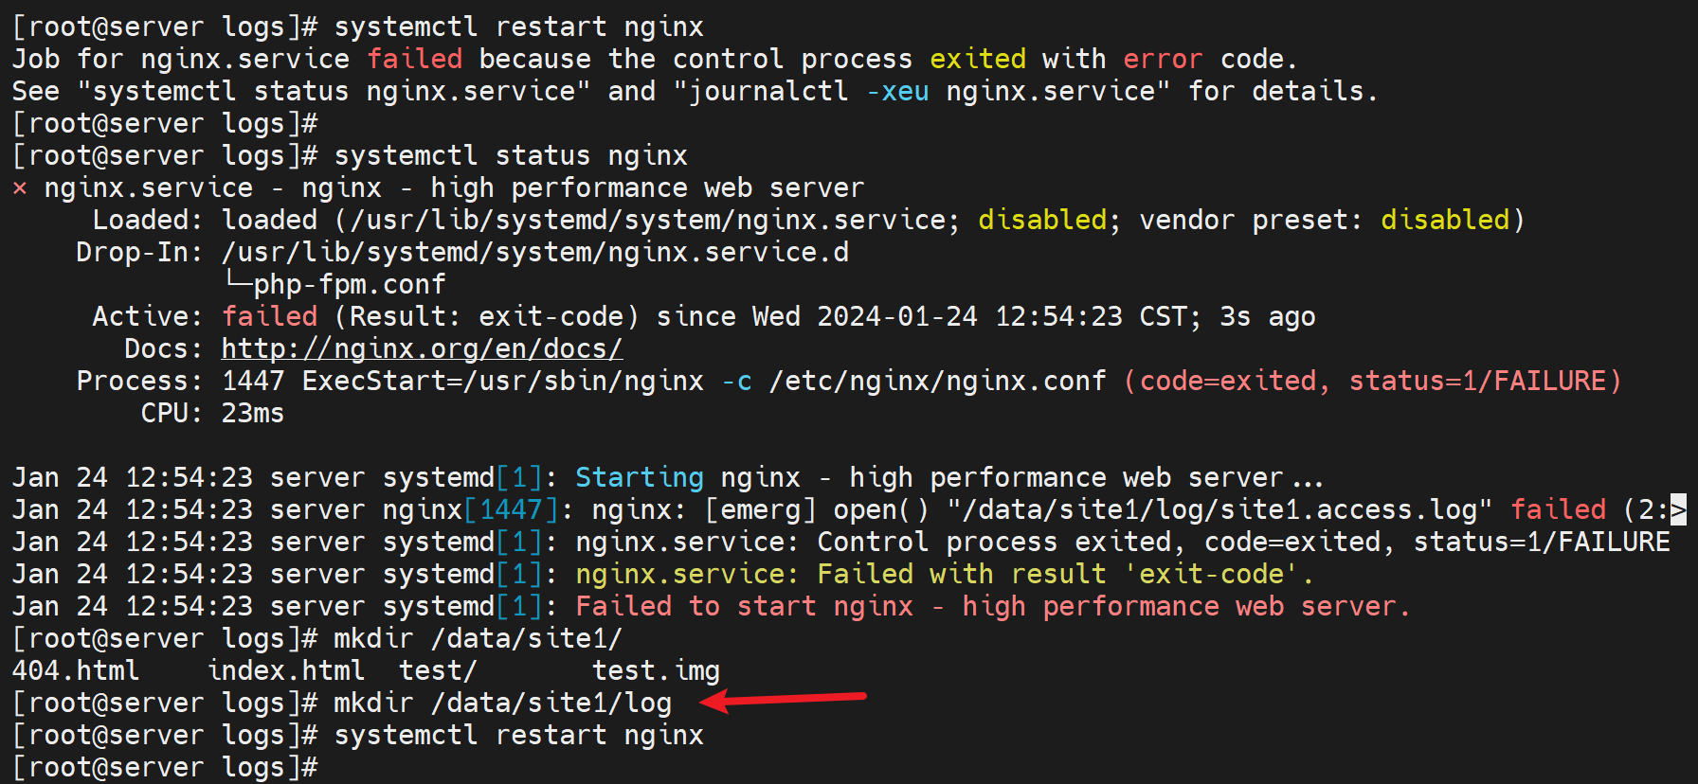Click the blue 'Starting' log word
Viewport: 1698px width, 784px height.
click(x=640, y=477)
